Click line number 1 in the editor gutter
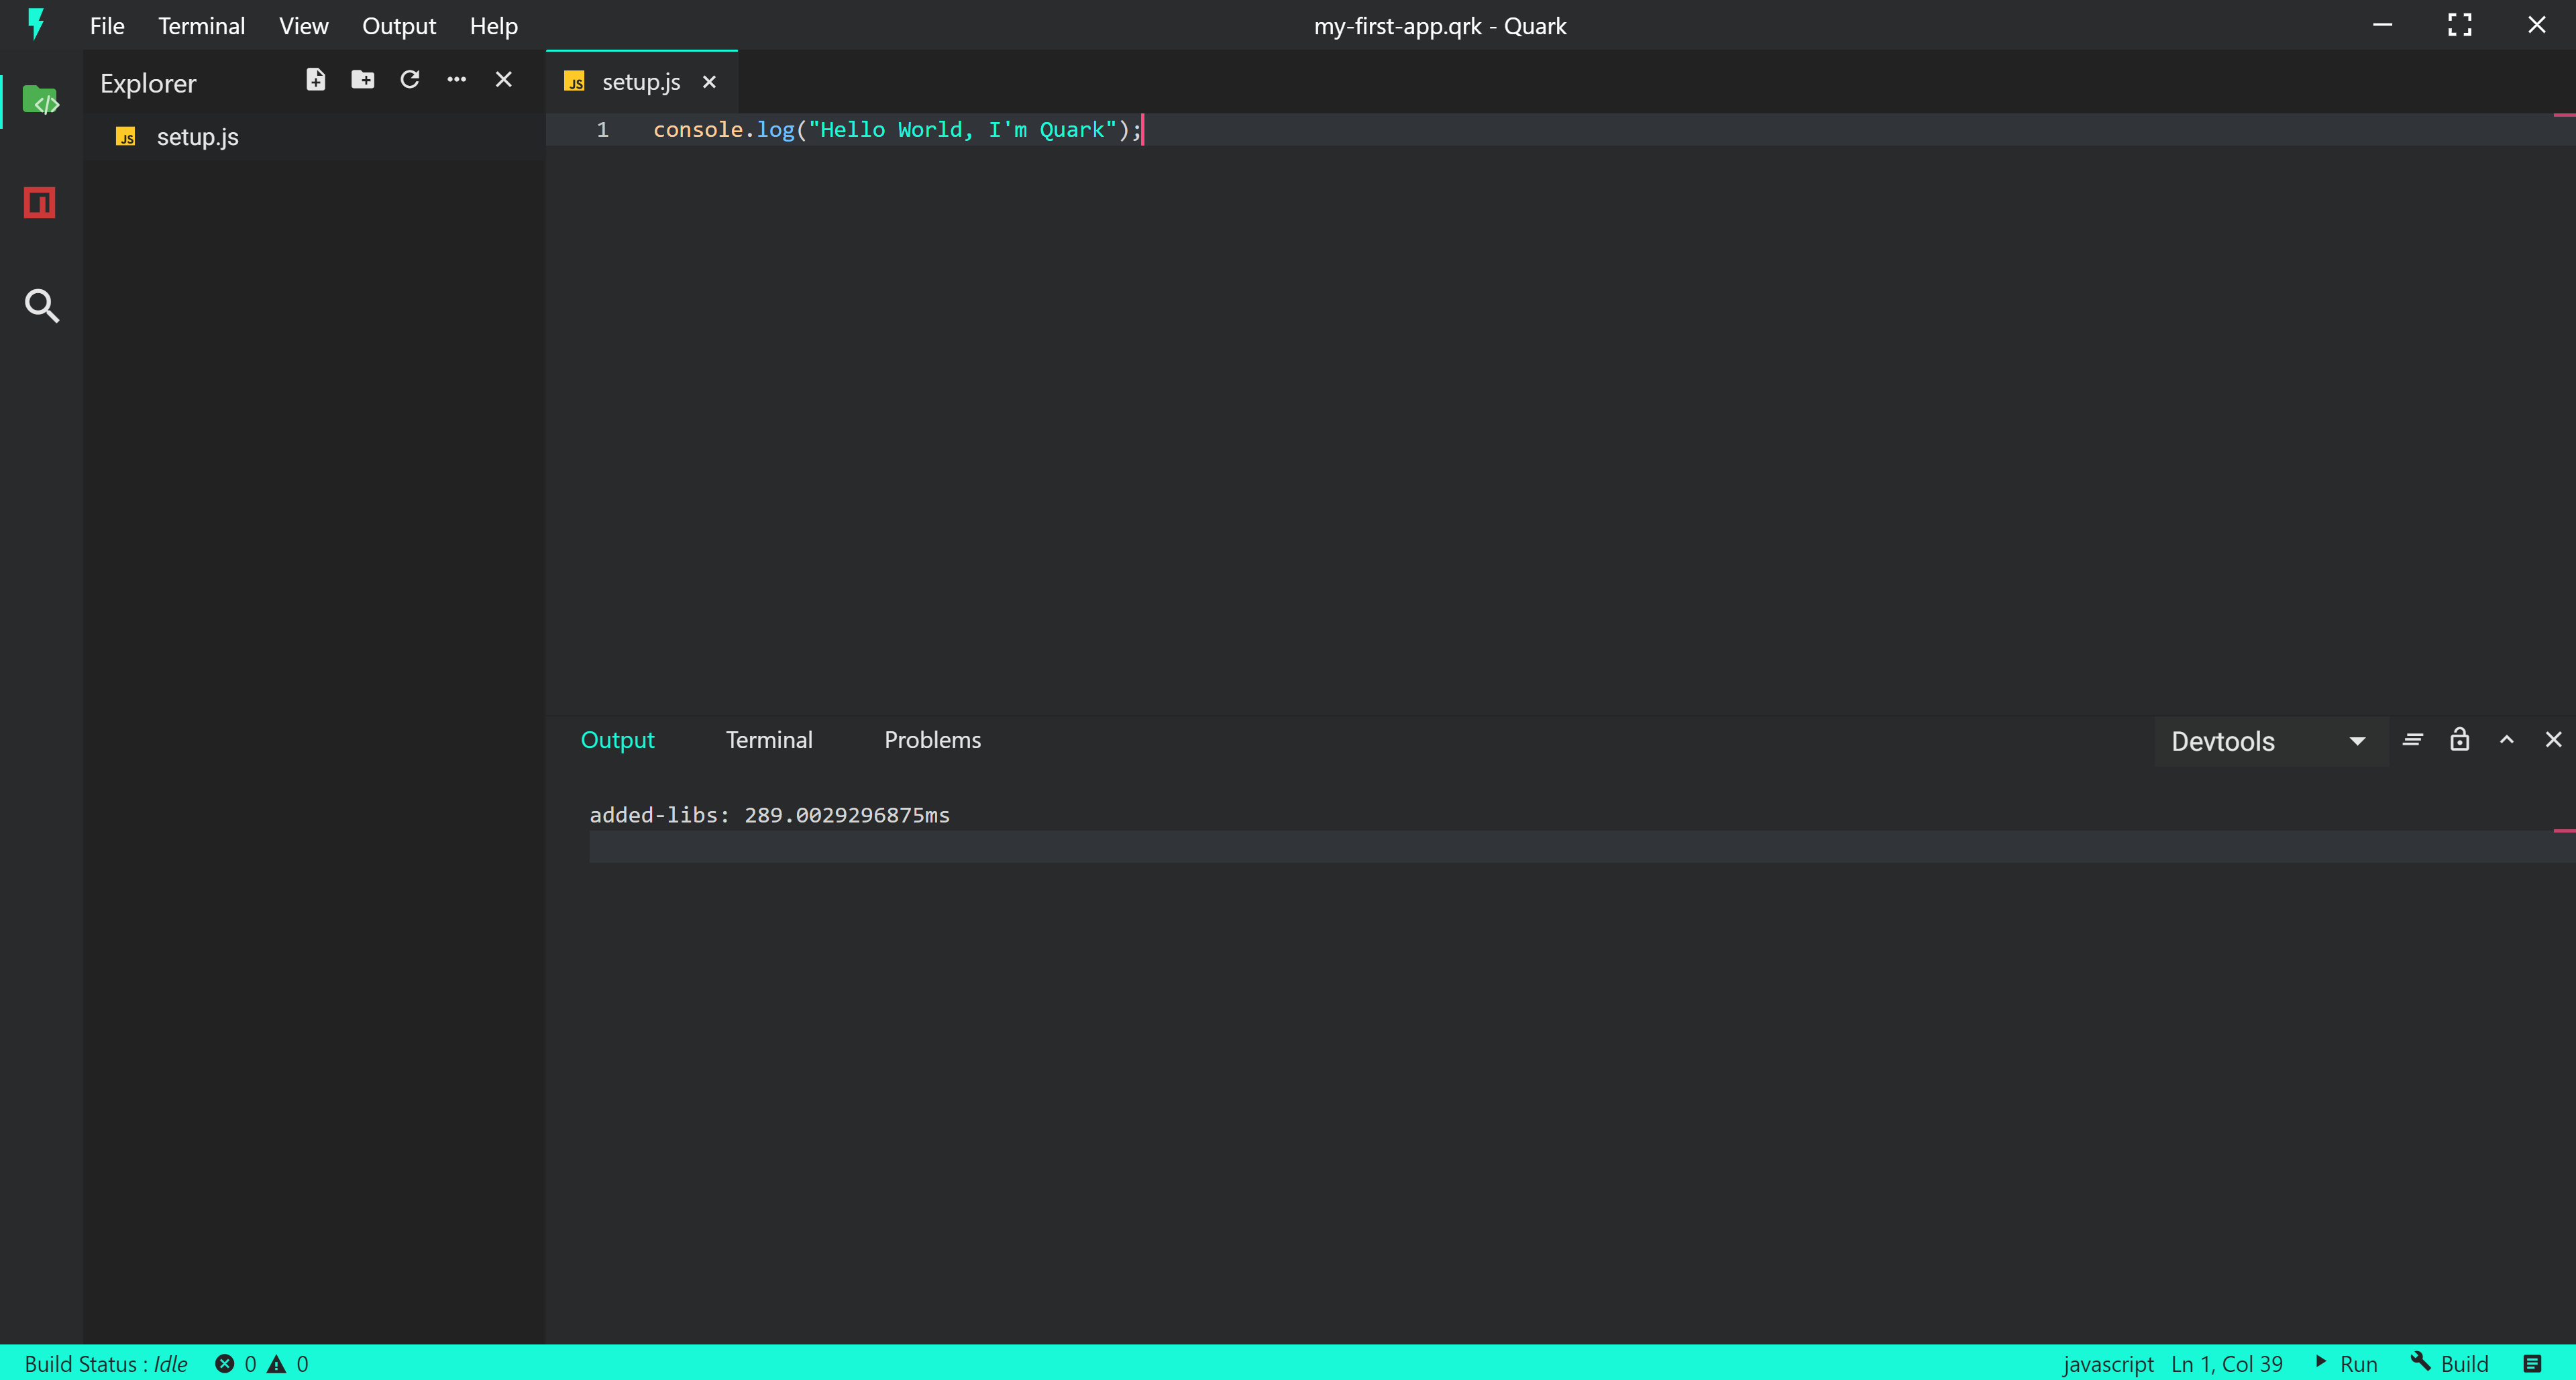Screen dimensions: 2576x1380 coord(603,130)
